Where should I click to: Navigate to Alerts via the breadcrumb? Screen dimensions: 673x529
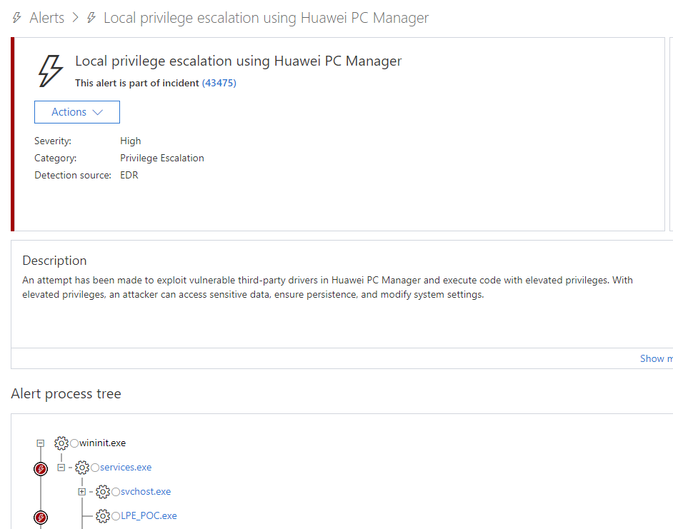click(x=46, y=18)
